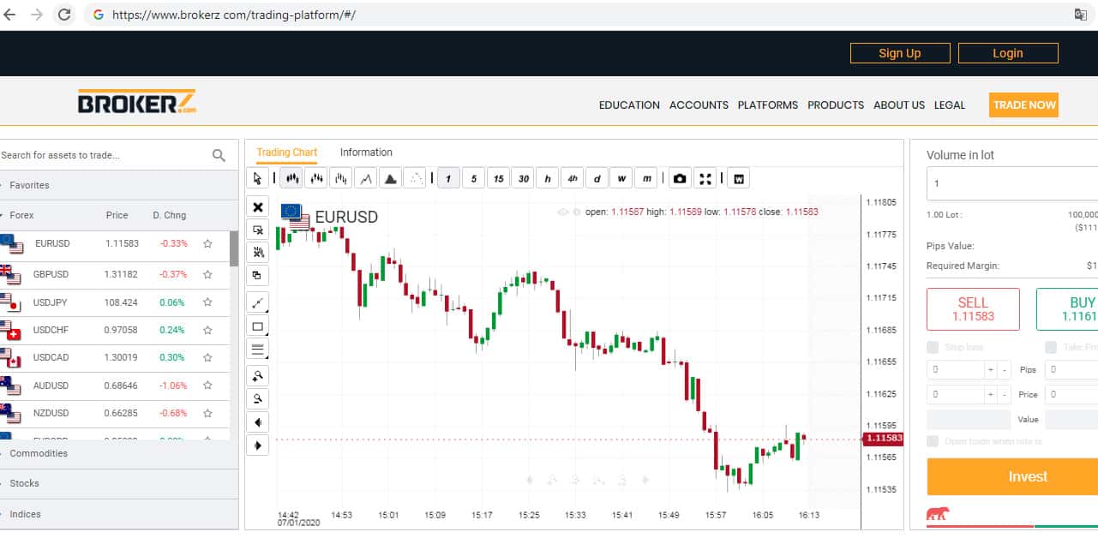Select the rectangle drawing tool
This screenshot has width=1098, height=538.
pos(257,326)
